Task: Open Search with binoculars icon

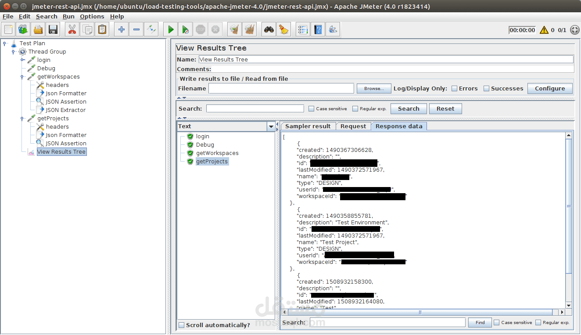Action: point(269,29)
